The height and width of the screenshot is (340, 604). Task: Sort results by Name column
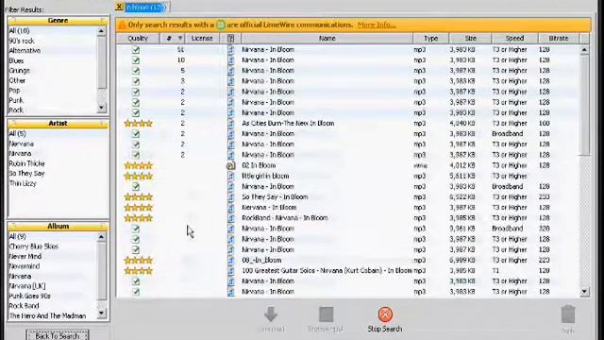(x=327, y=38)
